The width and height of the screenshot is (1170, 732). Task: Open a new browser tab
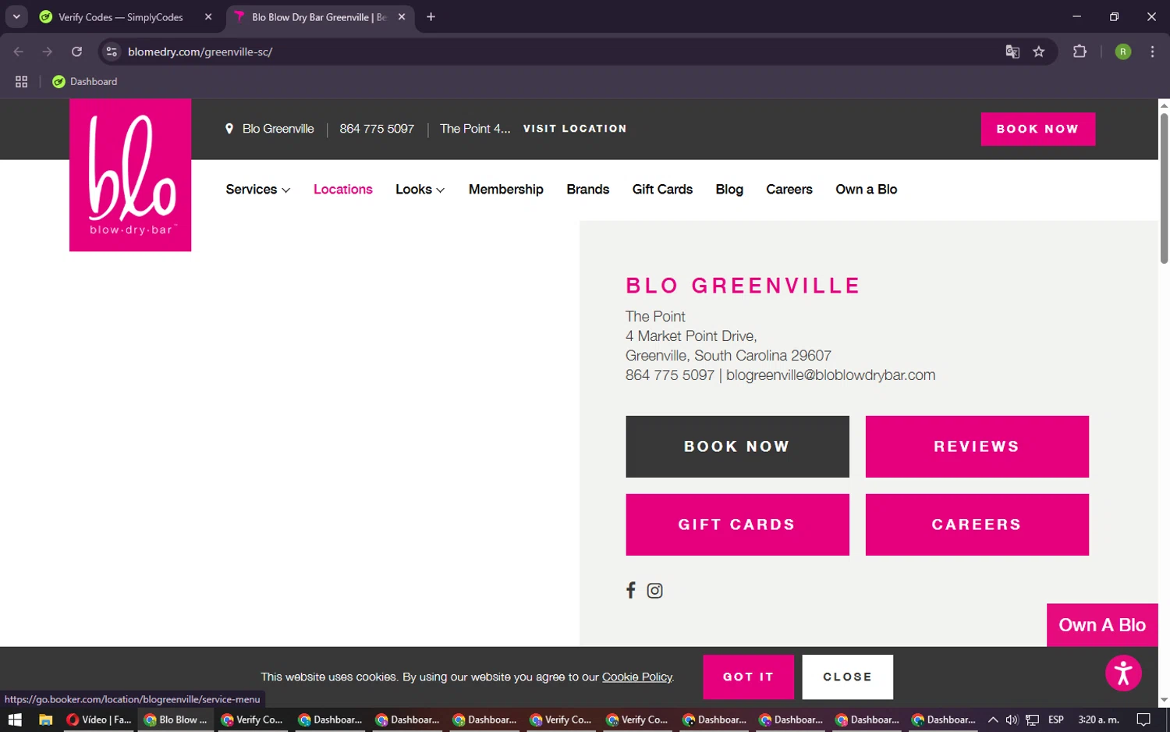pos(431,17)
